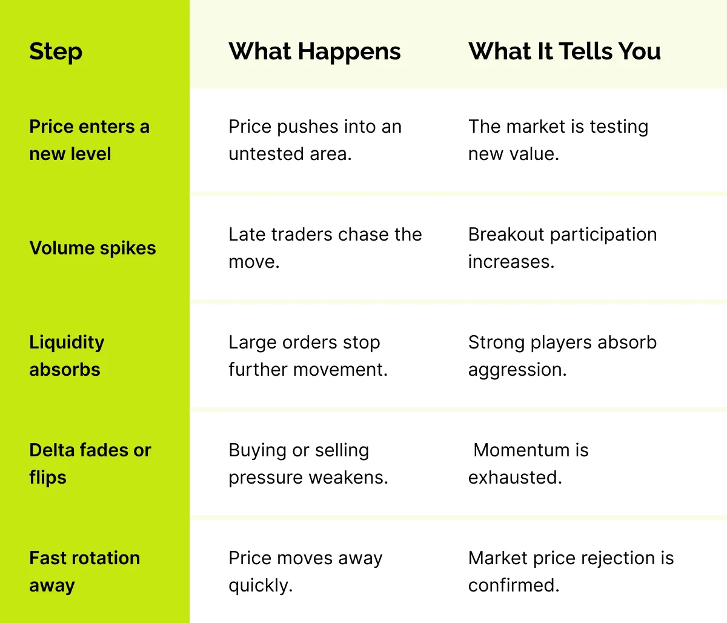Select 'Market price rejection is confirmed' text
727x623 pixels.
pos(571,571)
